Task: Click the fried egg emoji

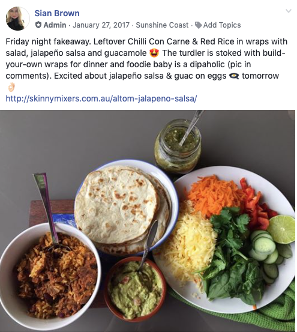Action: [x=234, y=76]
